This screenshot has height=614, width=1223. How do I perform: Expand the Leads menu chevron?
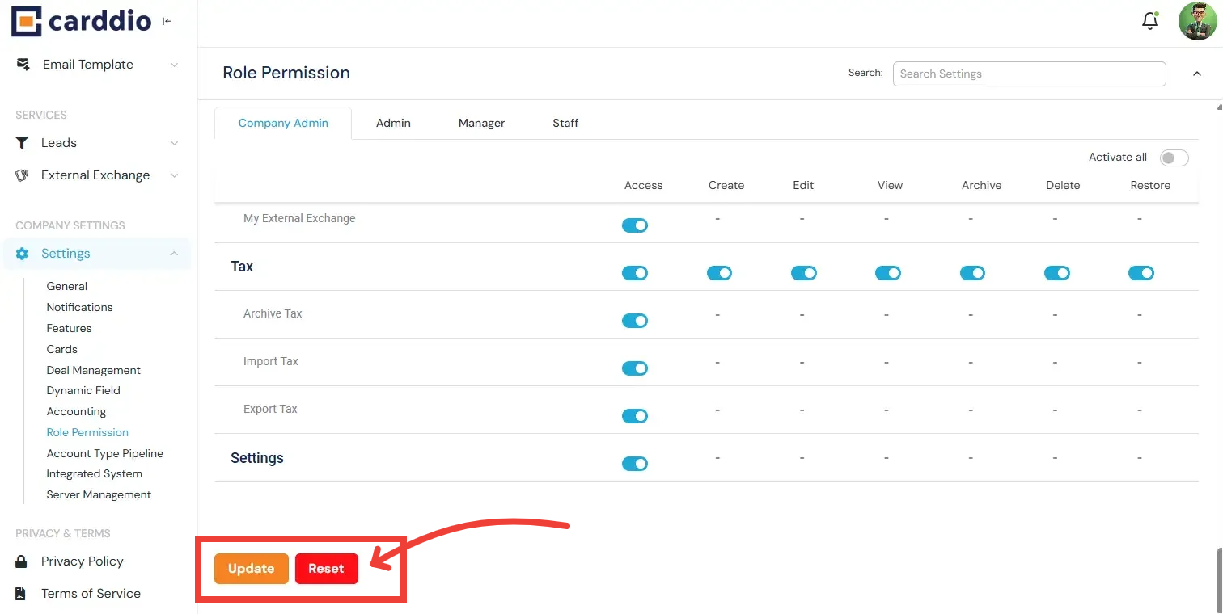[x=174, y=143]
